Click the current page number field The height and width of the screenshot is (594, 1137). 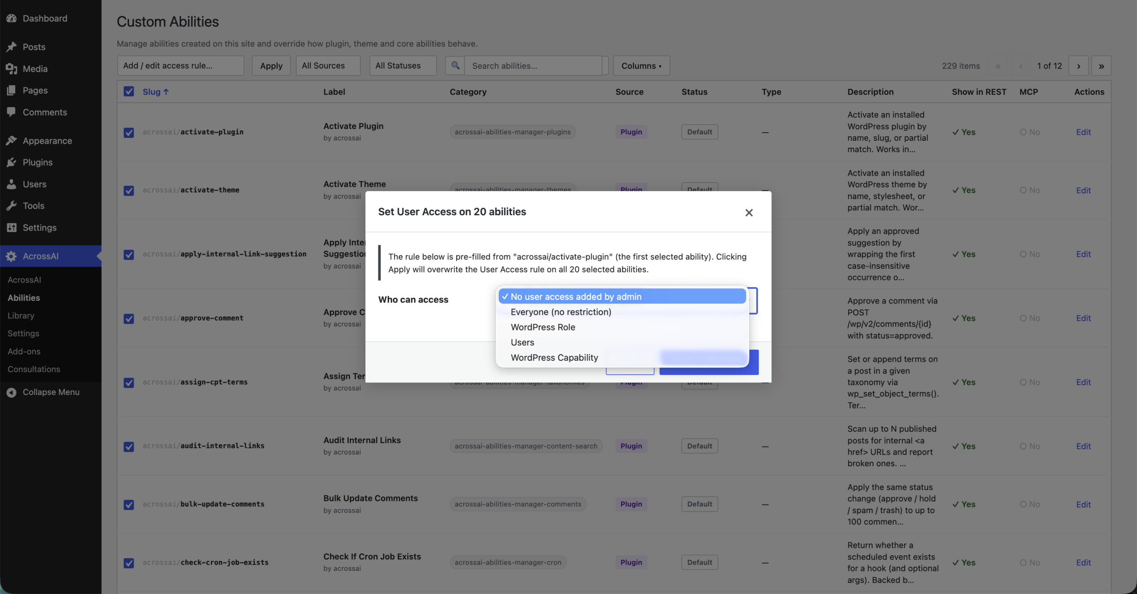[1050, 66]
